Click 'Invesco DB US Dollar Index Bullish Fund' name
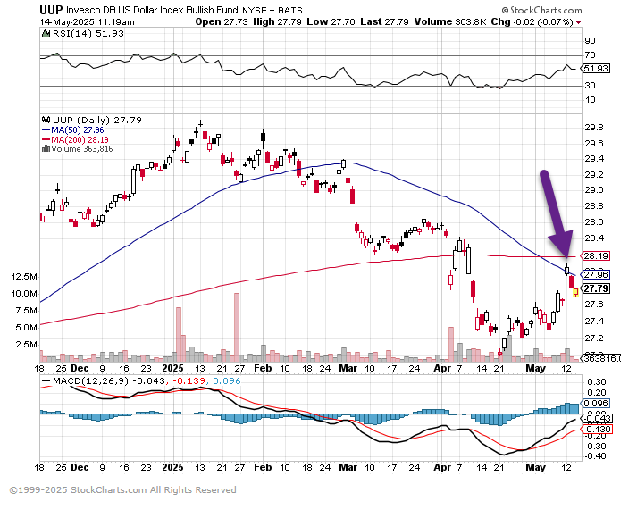637x518 pixels. coord(153,10)
